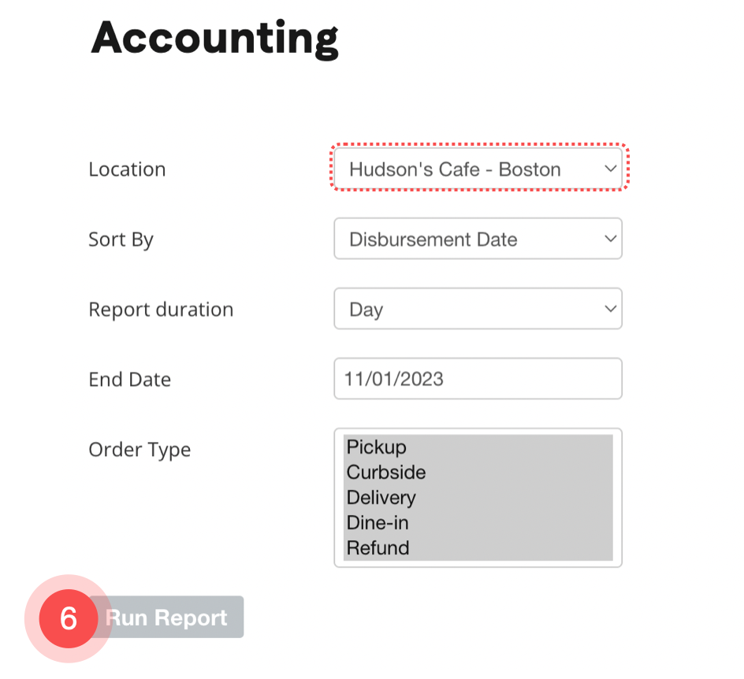The width and height of the screenshot is (744, 679).
Task: Click the red step 6 marker
Action: (69, 618)
